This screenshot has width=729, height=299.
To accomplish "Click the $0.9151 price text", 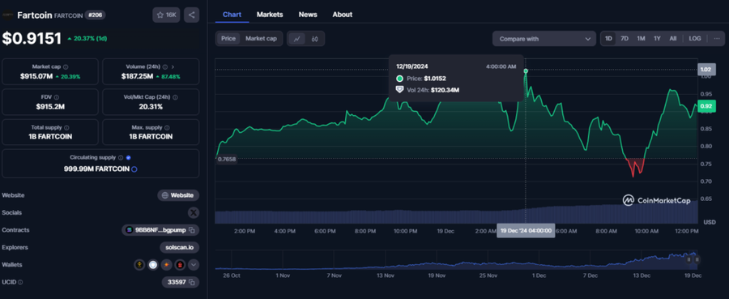I will pos(32,39).
